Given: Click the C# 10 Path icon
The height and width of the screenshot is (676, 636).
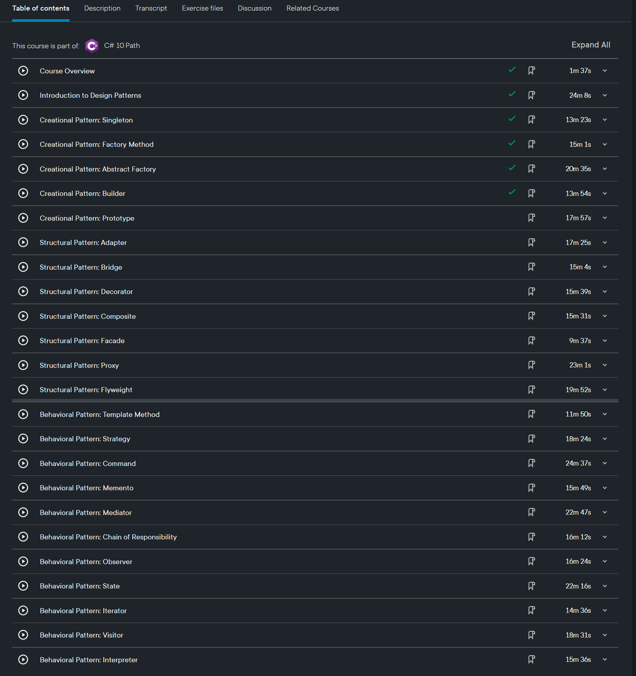Looking at the screenshot, I should click(91, 46).
